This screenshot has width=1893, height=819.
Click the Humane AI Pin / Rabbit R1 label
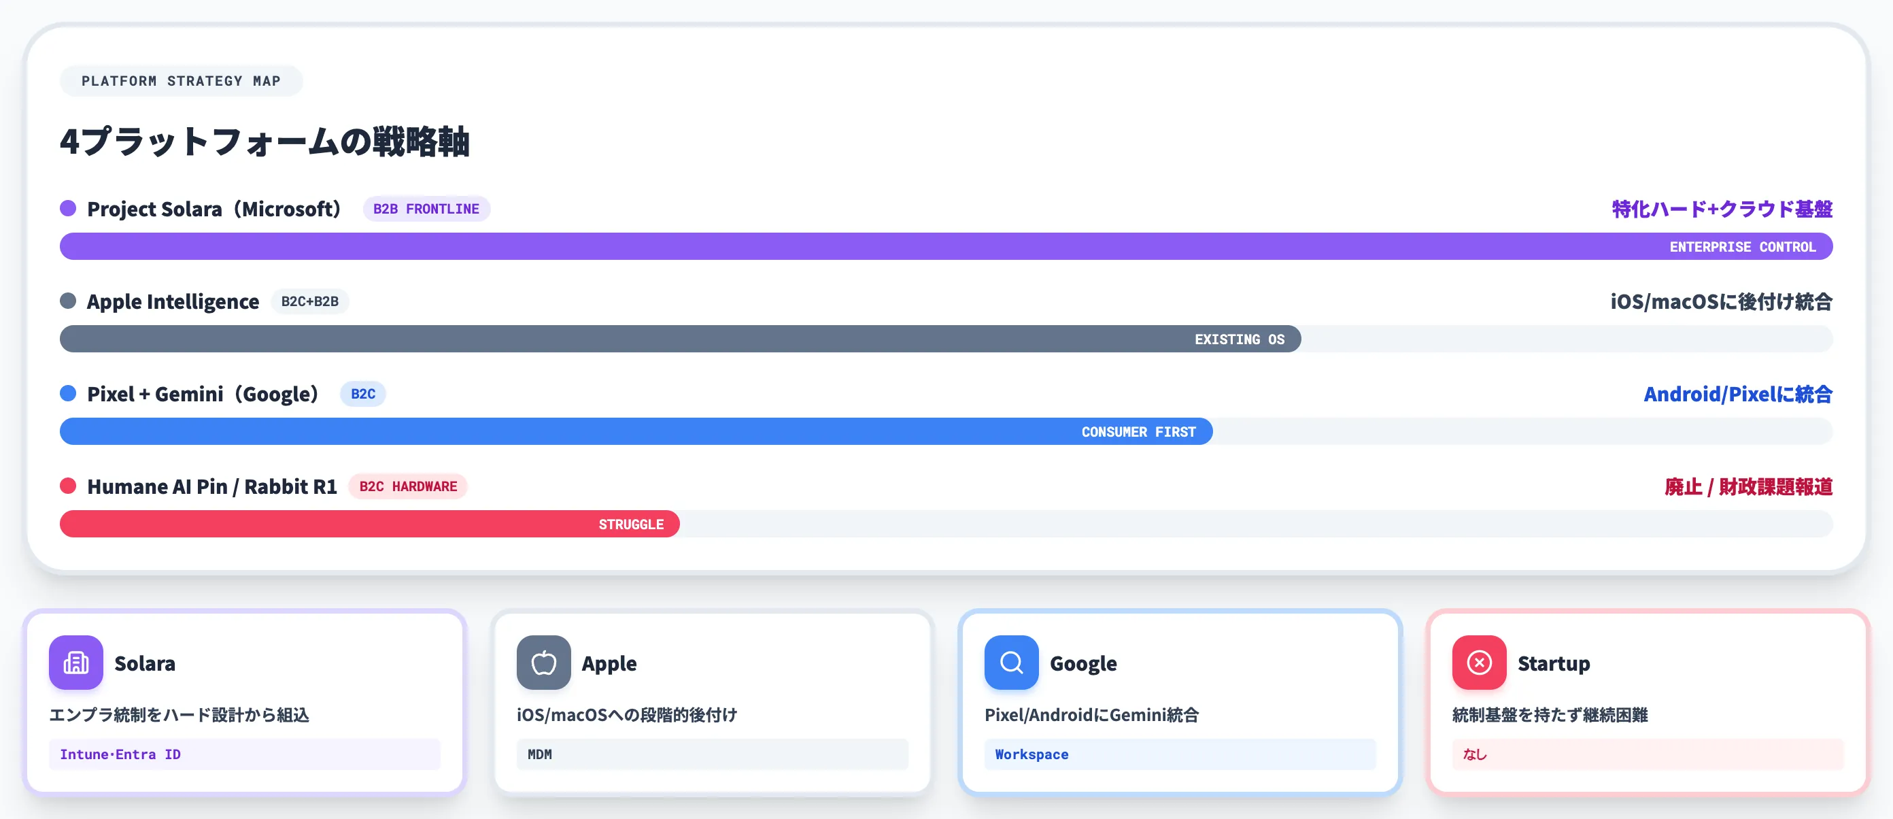pyautogui.click(x=211, y=486)
